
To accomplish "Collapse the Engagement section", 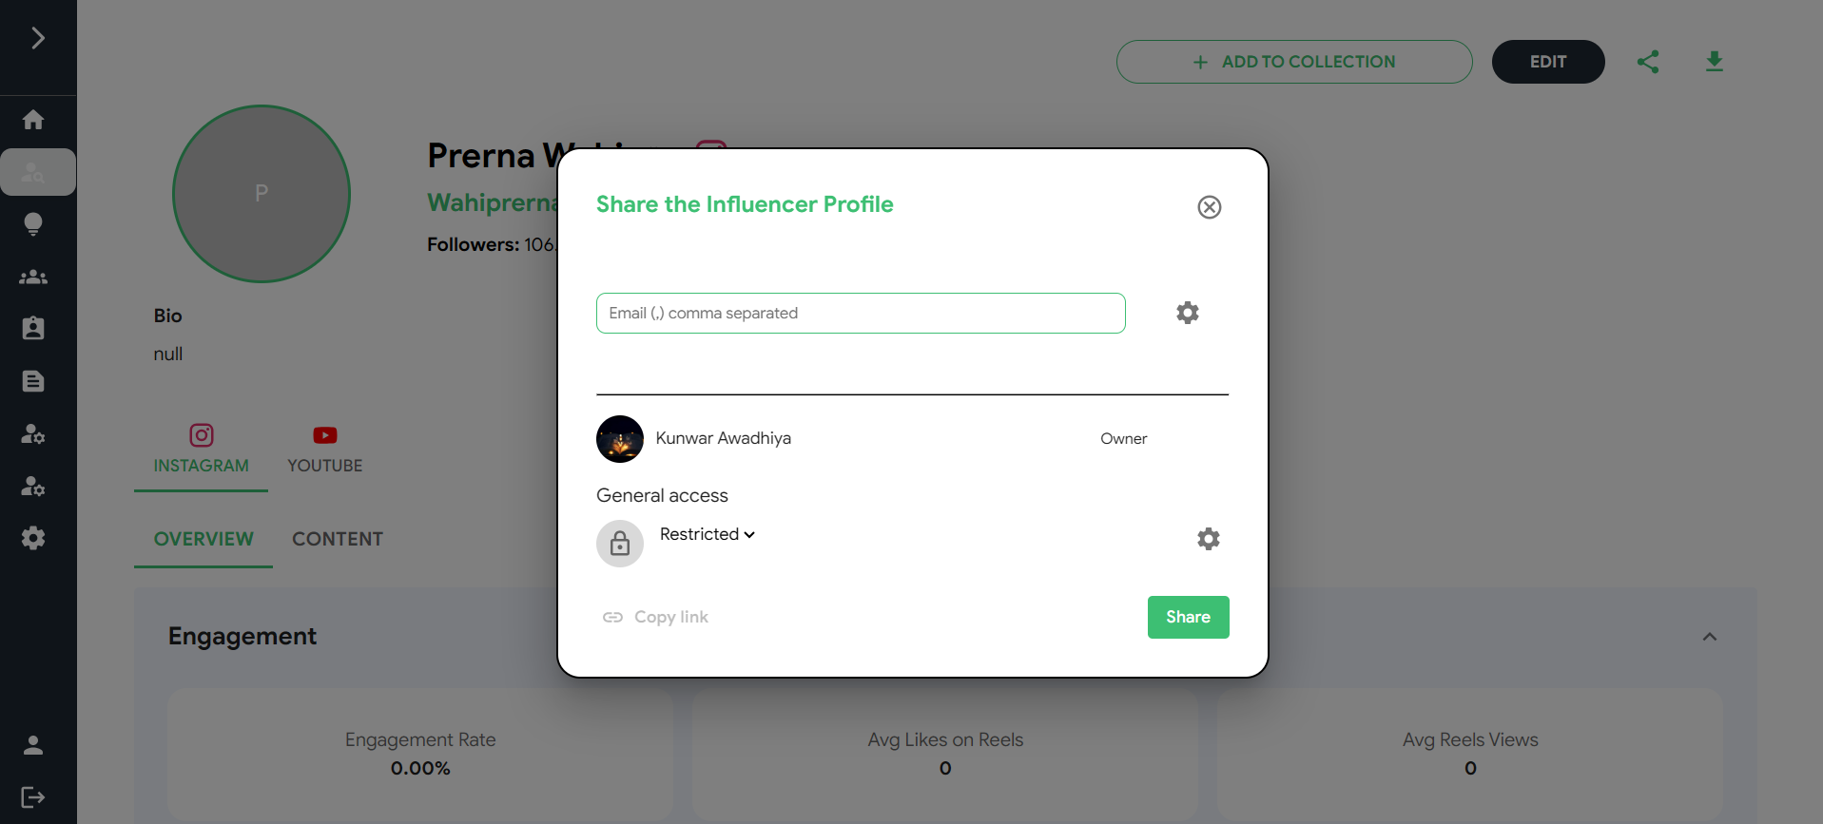I will click(x=1709, y=637).
